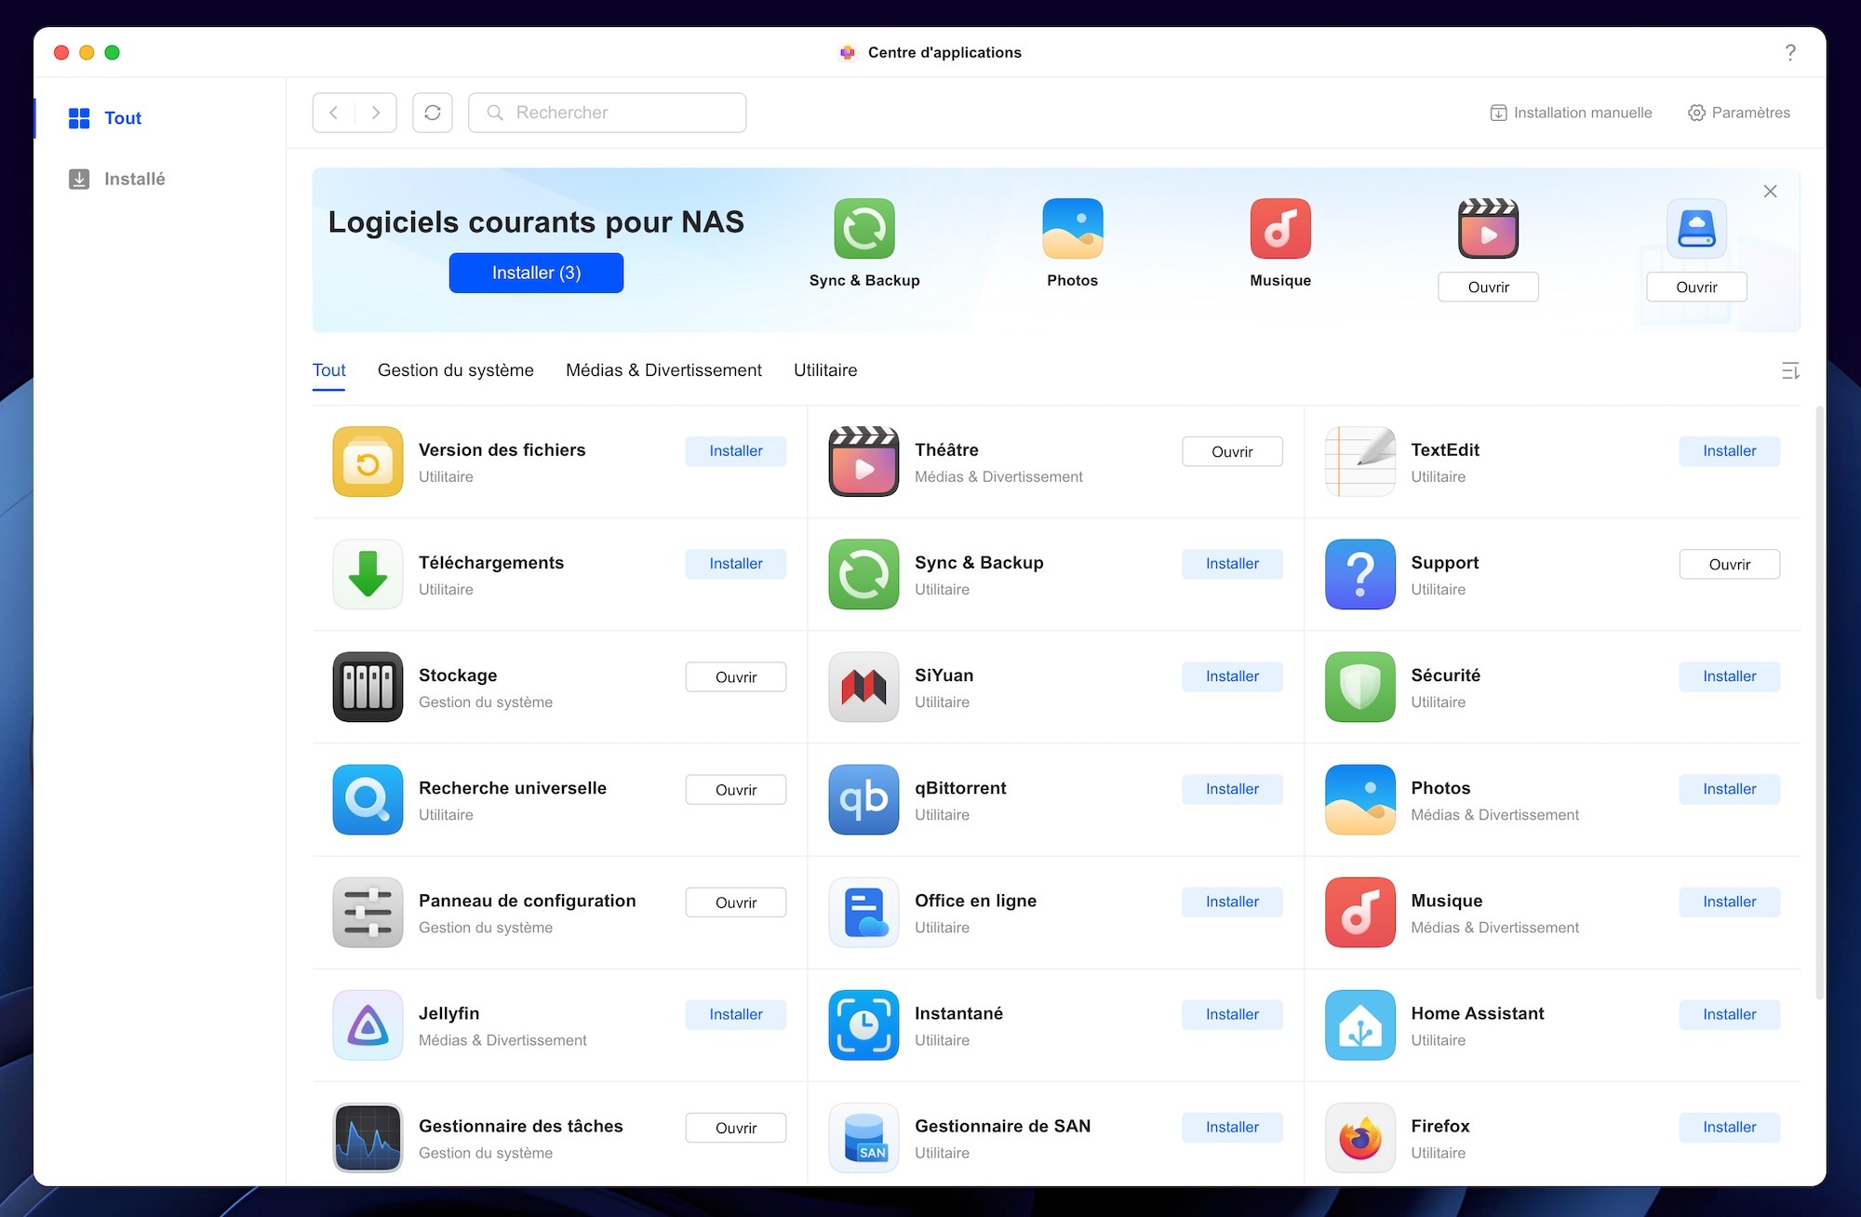The width and height of the screenshot is (1861, 1217).
Task: Click the Jellyfin app icon
Action: pos(368,1024)
